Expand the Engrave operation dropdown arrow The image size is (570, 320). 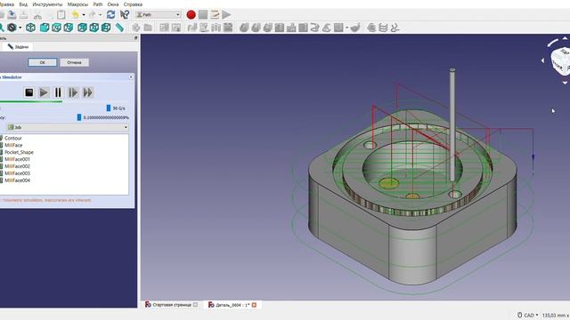346,28
